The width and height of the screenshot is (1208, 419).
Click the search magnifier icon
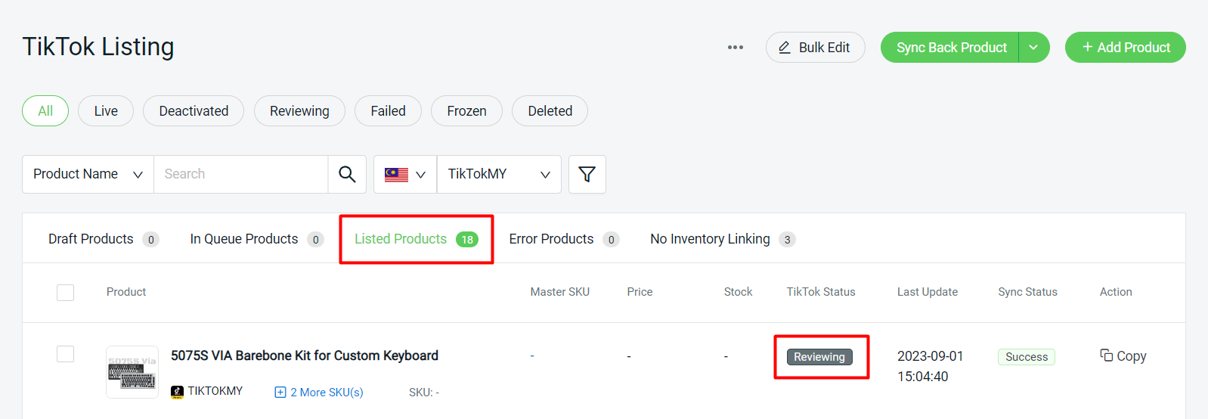[x=347, y=174]
